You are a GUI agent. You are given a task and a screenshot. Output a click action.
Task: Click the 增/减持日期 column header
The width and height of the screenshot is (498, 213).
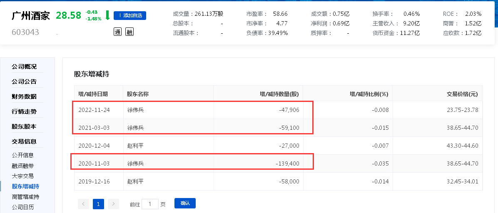(x=93, y=94)
